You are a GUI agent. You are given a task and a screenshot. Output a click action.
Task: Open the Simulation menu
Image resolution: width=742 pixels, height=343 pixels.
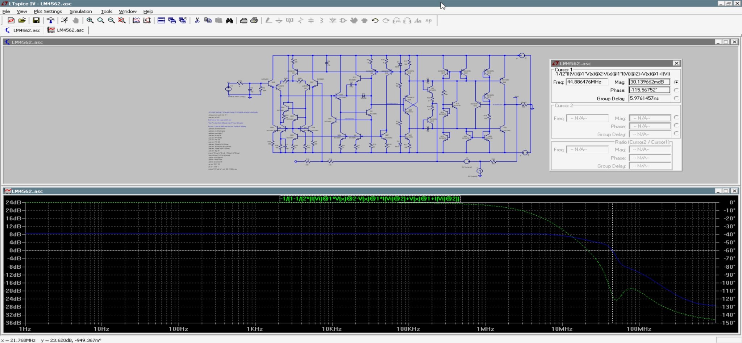tap(80, 11)
